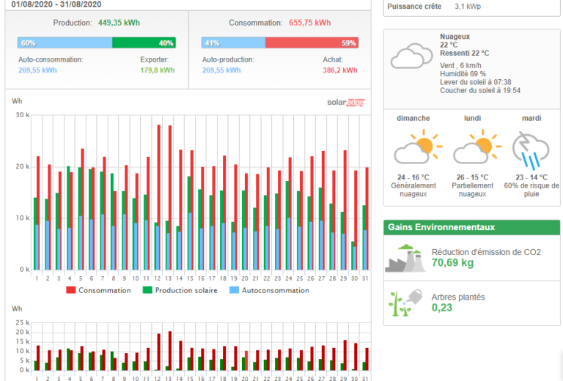The width and height of the screenshot is (563, 381).
Task: Click the 59% achat red bar segment
Action: click(312, 42)
